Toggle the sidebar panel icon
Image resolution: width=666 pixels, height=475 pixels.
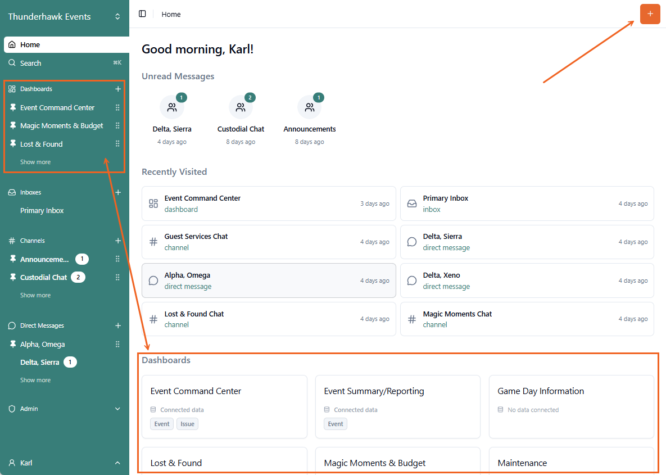pos(142,14)
